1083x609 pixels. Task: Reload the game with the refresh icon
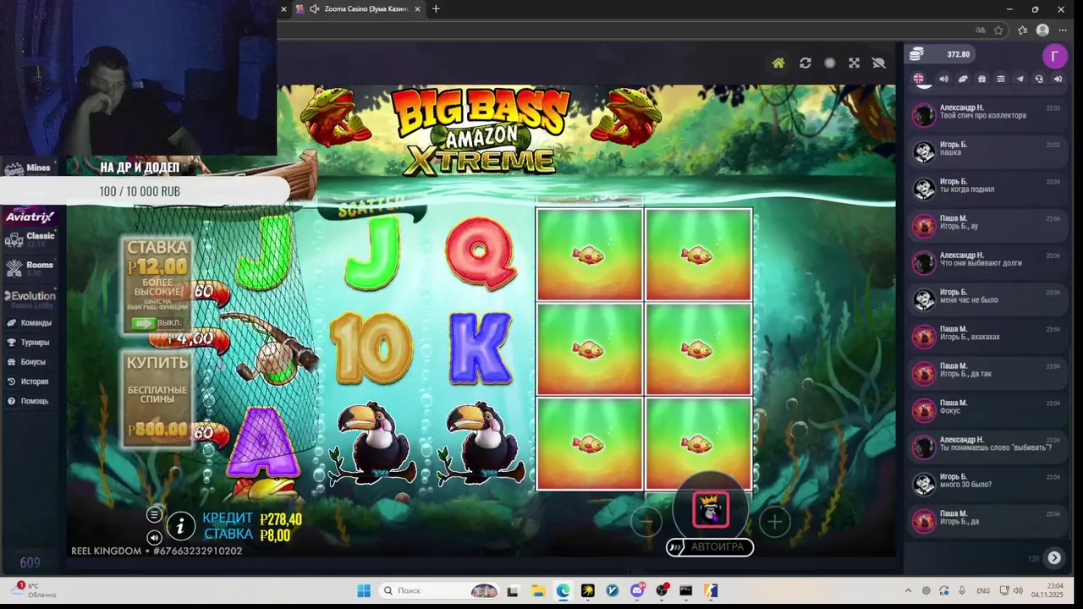click(x=805, y=63)
